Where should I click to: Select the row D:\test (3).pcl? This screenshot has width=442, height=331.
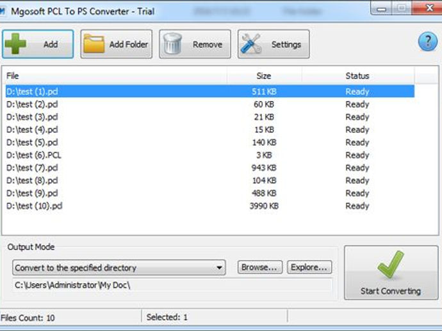210,117
